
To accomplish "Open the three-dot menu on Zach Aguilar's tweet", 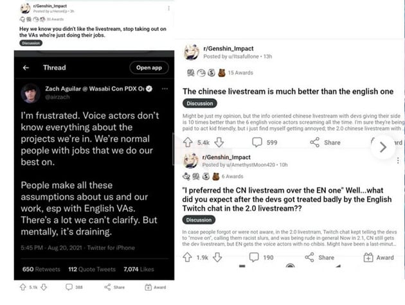I will pos(164,87).
